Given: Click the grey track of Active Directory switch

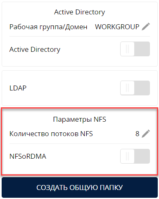Looking at the screenshot, I should pyautogui.click(x=142, y=49).
